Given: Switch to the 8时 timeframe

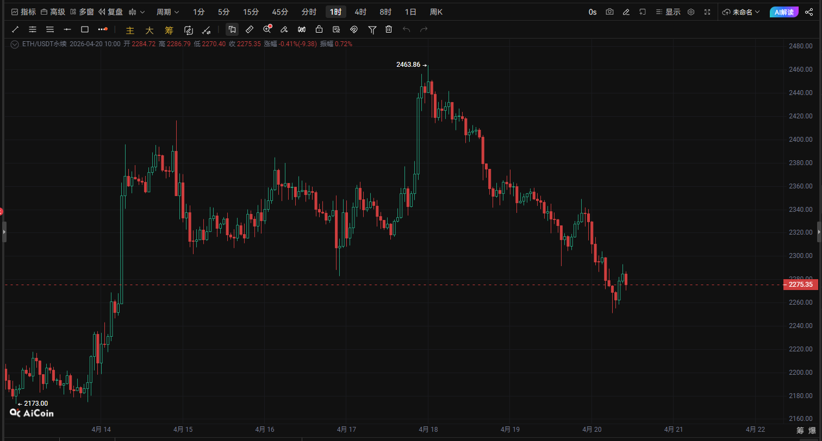Looking at the screenshot, I should pyautogui.click(x=385, y=12).
